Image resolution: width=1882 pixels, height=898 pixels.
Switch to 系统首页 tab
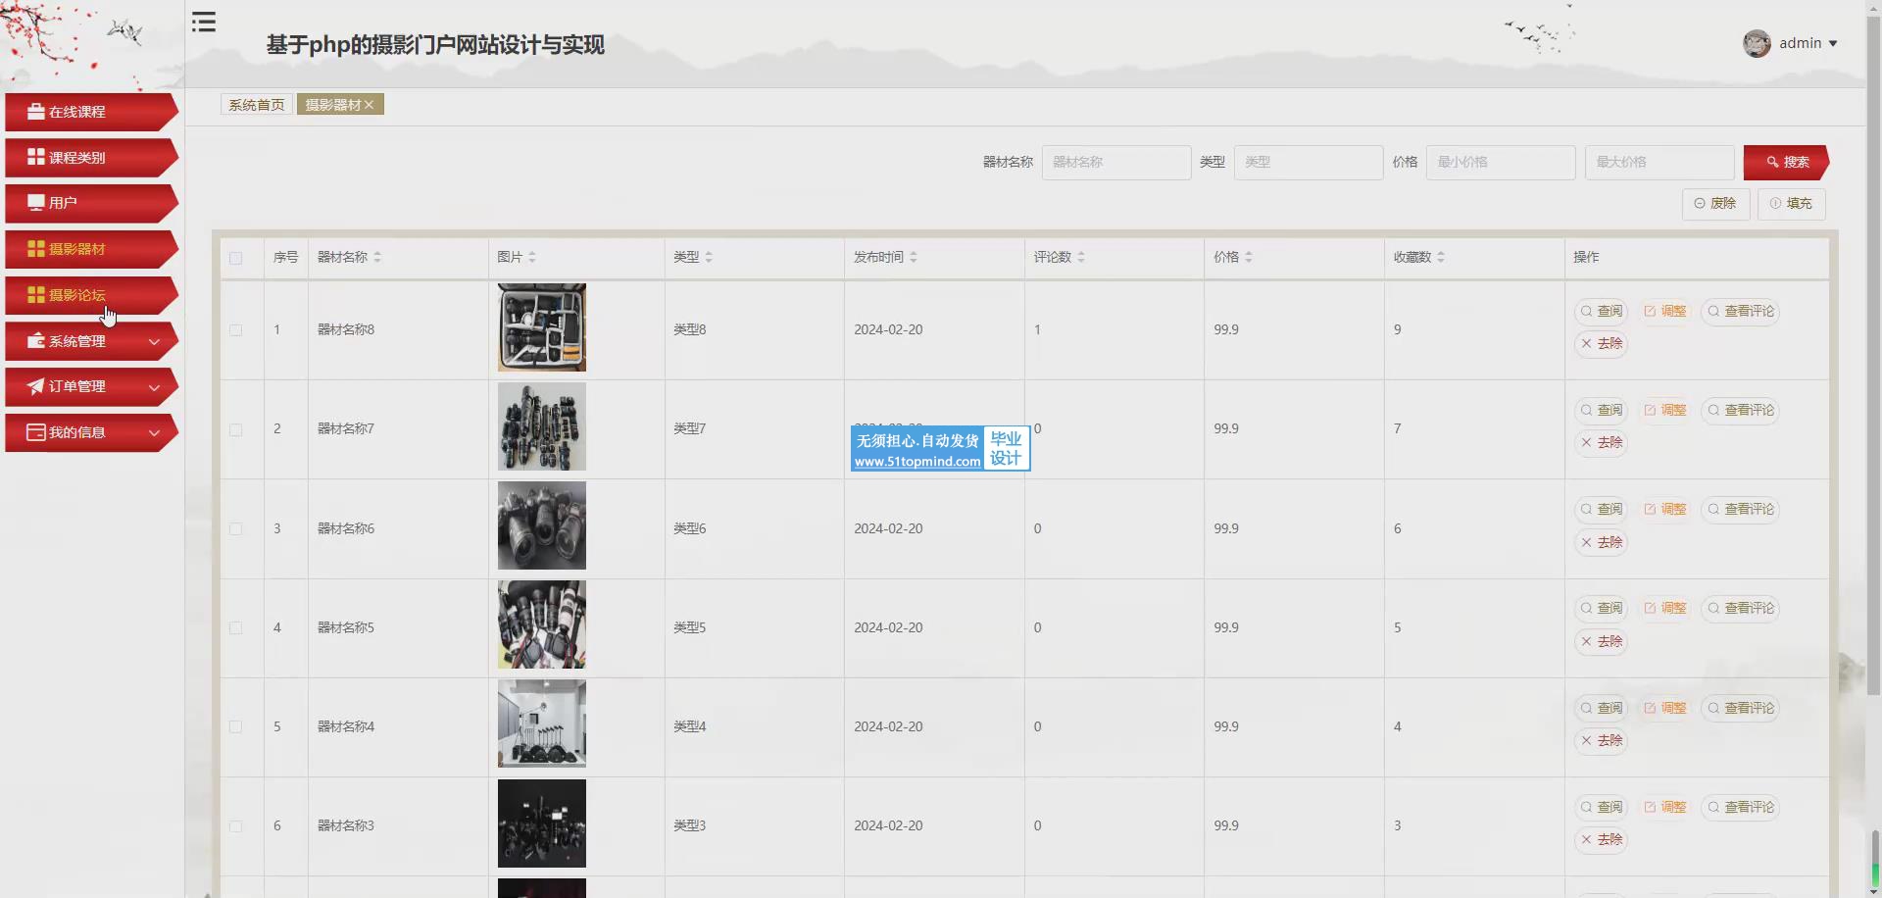(257, 105)
